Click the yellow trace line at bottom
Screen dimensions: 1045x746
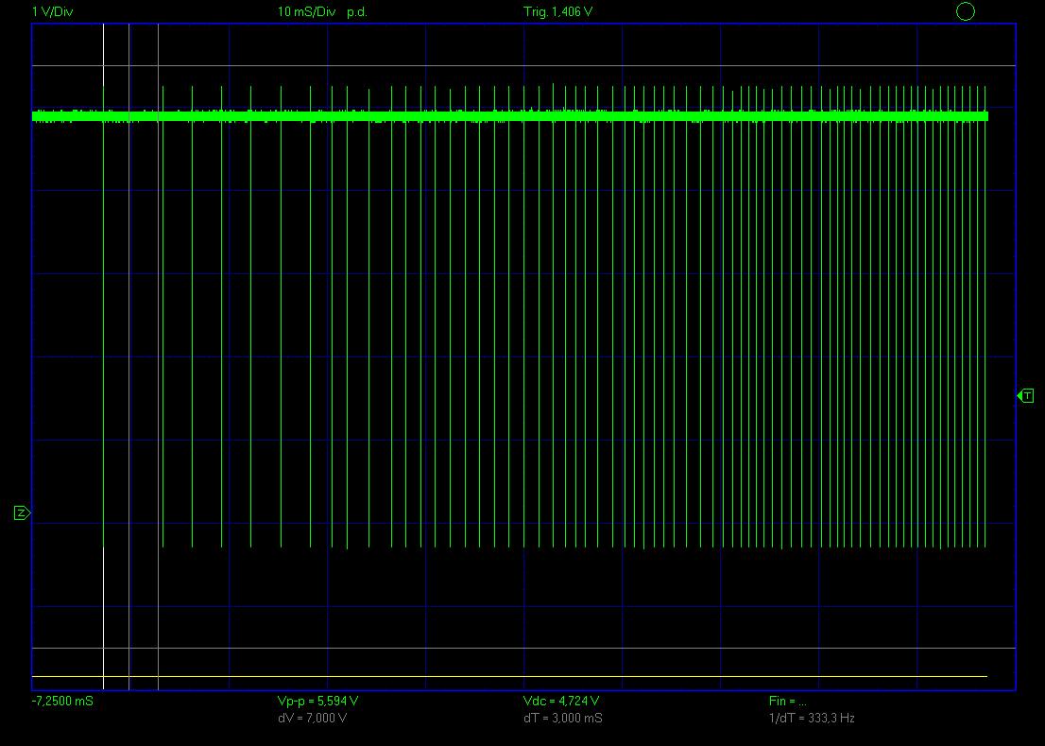(510, 677)
